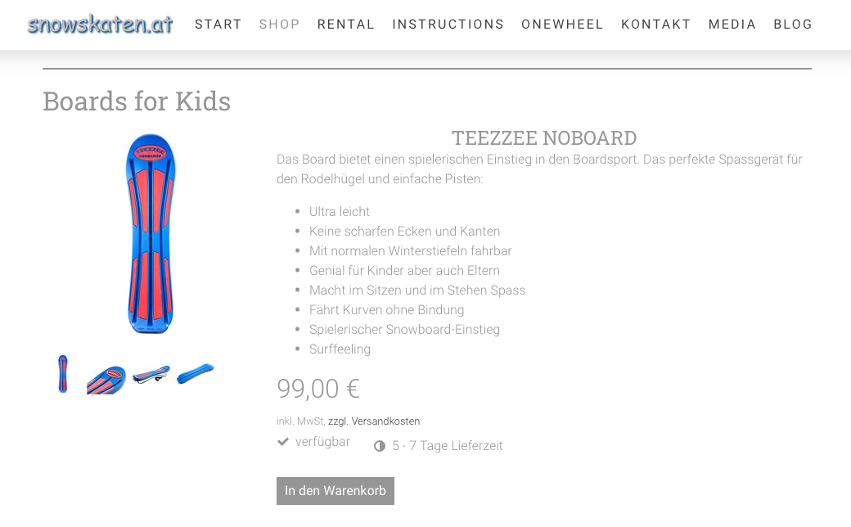
Task: Select the thumbnail of board with leash
Action: [151, 375]
